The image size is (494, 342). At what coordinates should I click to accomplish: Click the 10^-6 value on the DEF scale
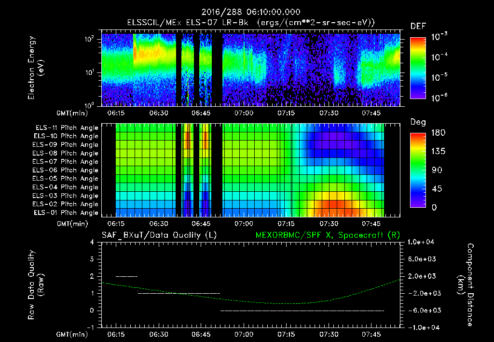439,98
